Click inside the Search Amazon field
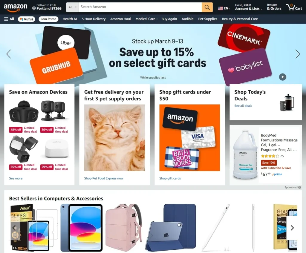The height and width of the screenshot is (253, 306). point(140,7)
